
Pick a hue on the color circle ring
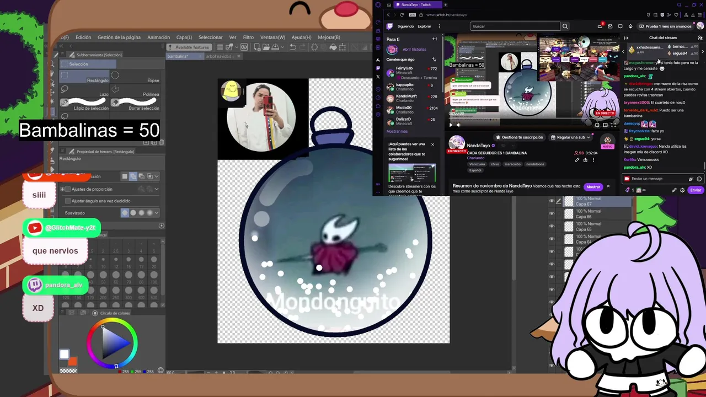(x=112, y=320)
